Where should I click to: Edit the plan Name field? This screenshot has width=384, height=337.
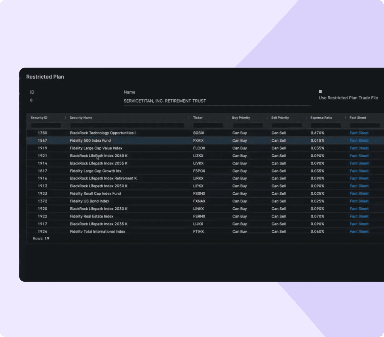point(217,101)
